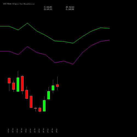
Task: Select the 23 Oct small red candlestick
Action: coord(40,110)
